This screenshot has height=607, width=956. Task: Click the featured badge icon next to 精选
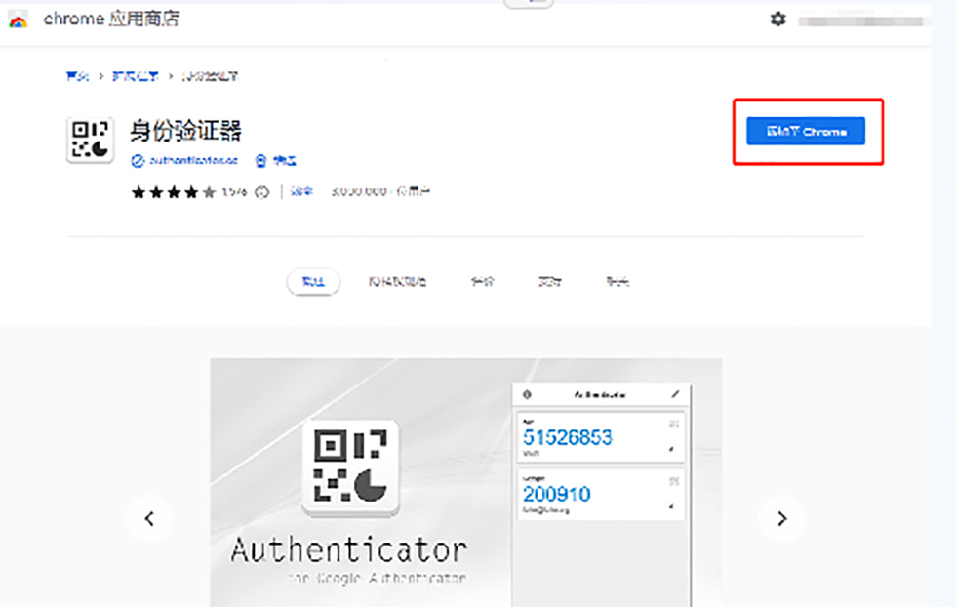coord(260,161)
